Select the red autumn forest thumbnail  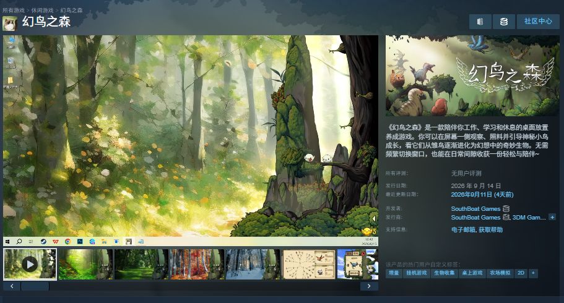(197, 264)
